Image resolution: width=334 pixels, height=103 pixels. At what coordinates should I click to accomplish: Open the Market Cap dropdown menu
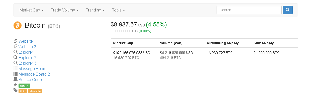[x=32, y=10]
